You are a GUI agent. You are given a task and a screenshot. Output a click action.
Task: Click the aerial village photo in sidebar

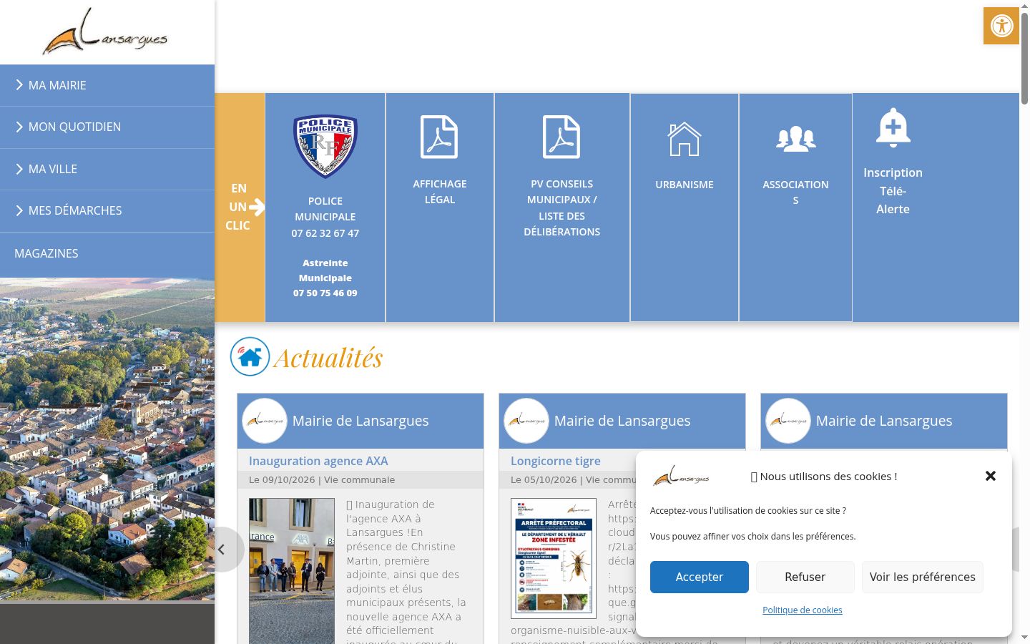click(107, 440)
